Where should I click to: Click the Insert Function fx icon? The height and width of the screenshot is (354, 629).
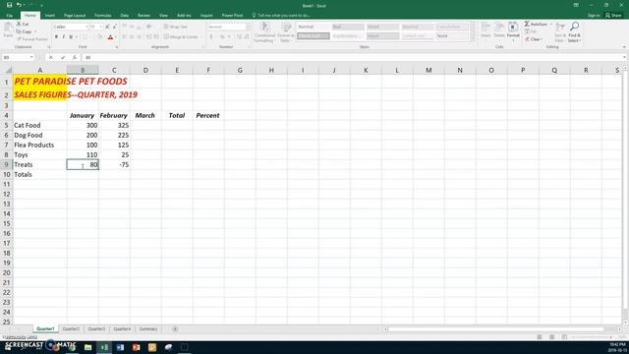tap(75, 57)
